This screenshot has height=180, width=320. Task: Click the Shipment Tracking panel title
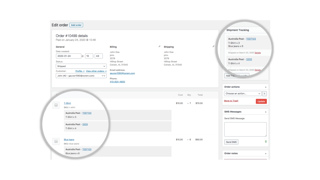pos(237,30)
